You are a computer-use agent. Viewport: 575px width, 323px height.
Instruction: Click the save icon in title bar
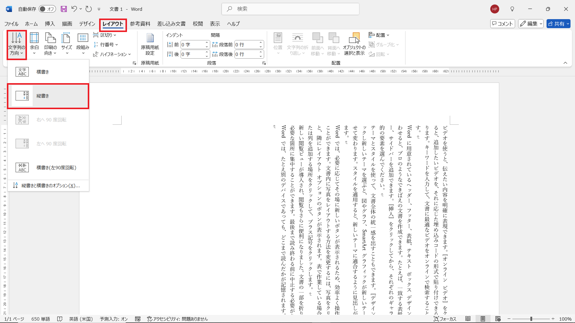click(x=63, y=9)
